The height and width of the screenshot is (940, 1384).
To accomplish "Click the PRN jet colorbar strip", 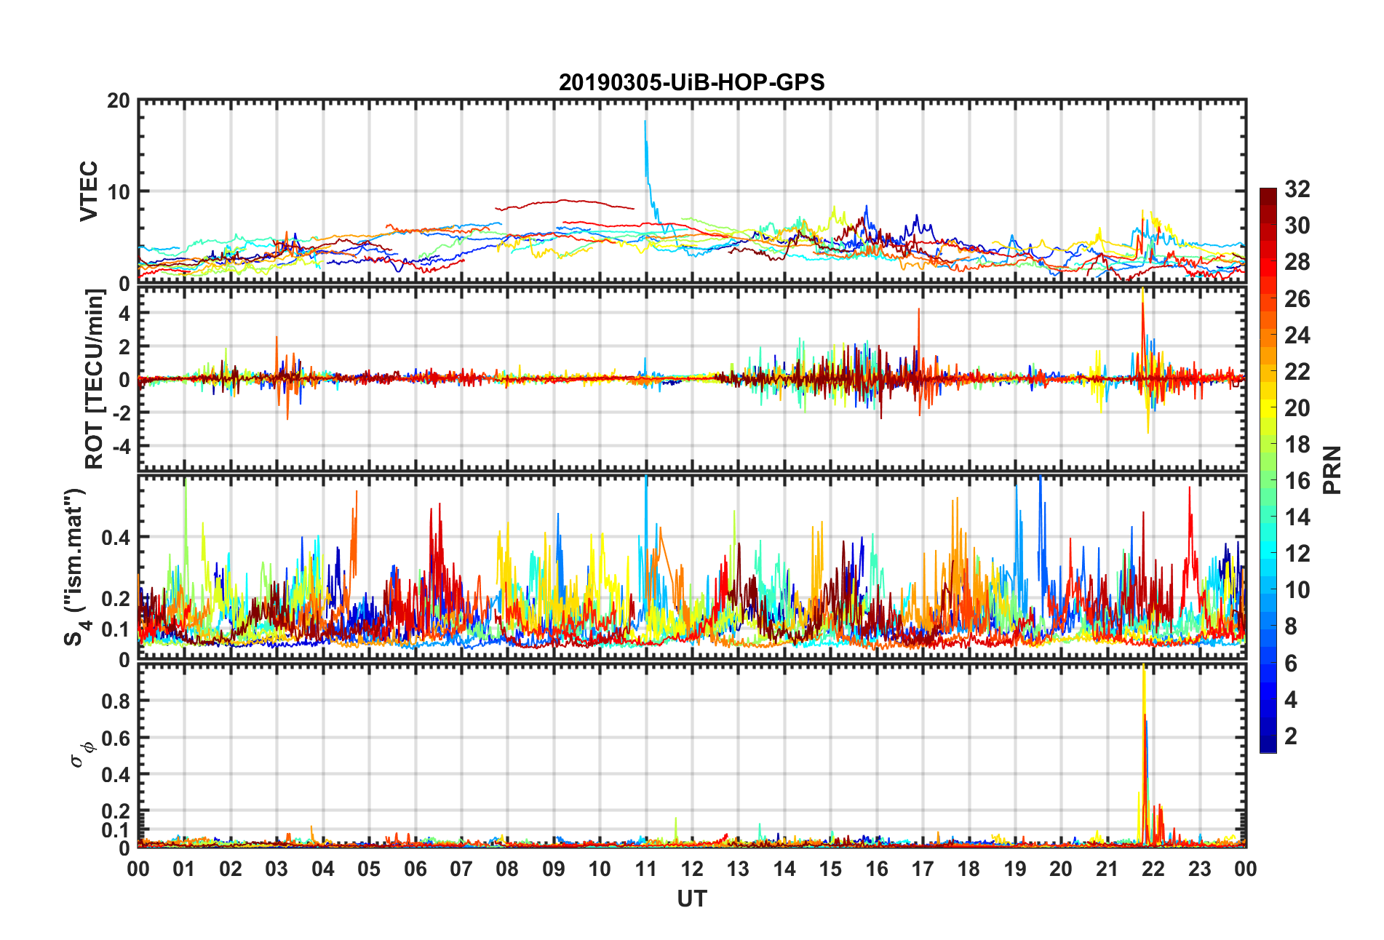I will pos(1268,470).
